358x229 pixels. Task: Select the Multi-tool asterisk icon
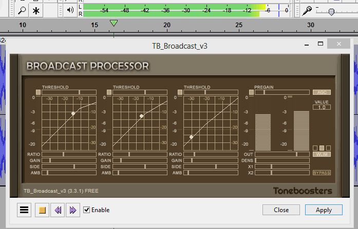click(36, 10)
